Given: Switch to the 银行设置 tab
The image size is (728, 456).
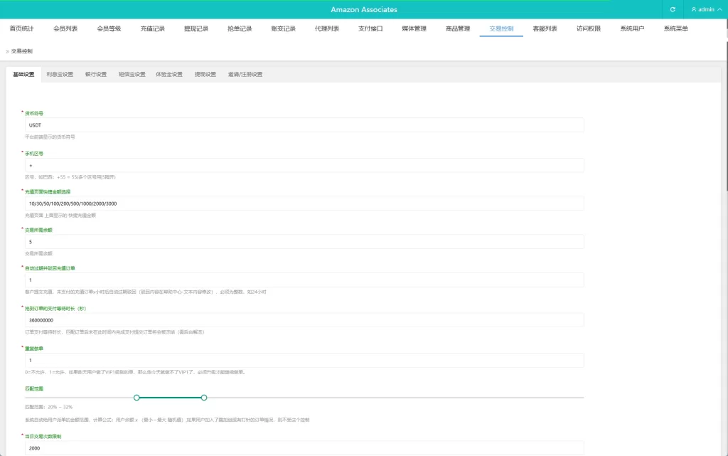Looking at the screenshot, I should pyautogui.click(x=96, y=74).
